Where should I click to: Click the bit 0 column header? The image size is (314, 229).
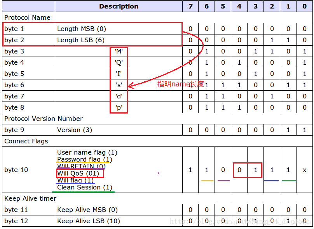(x=304, y=6)
